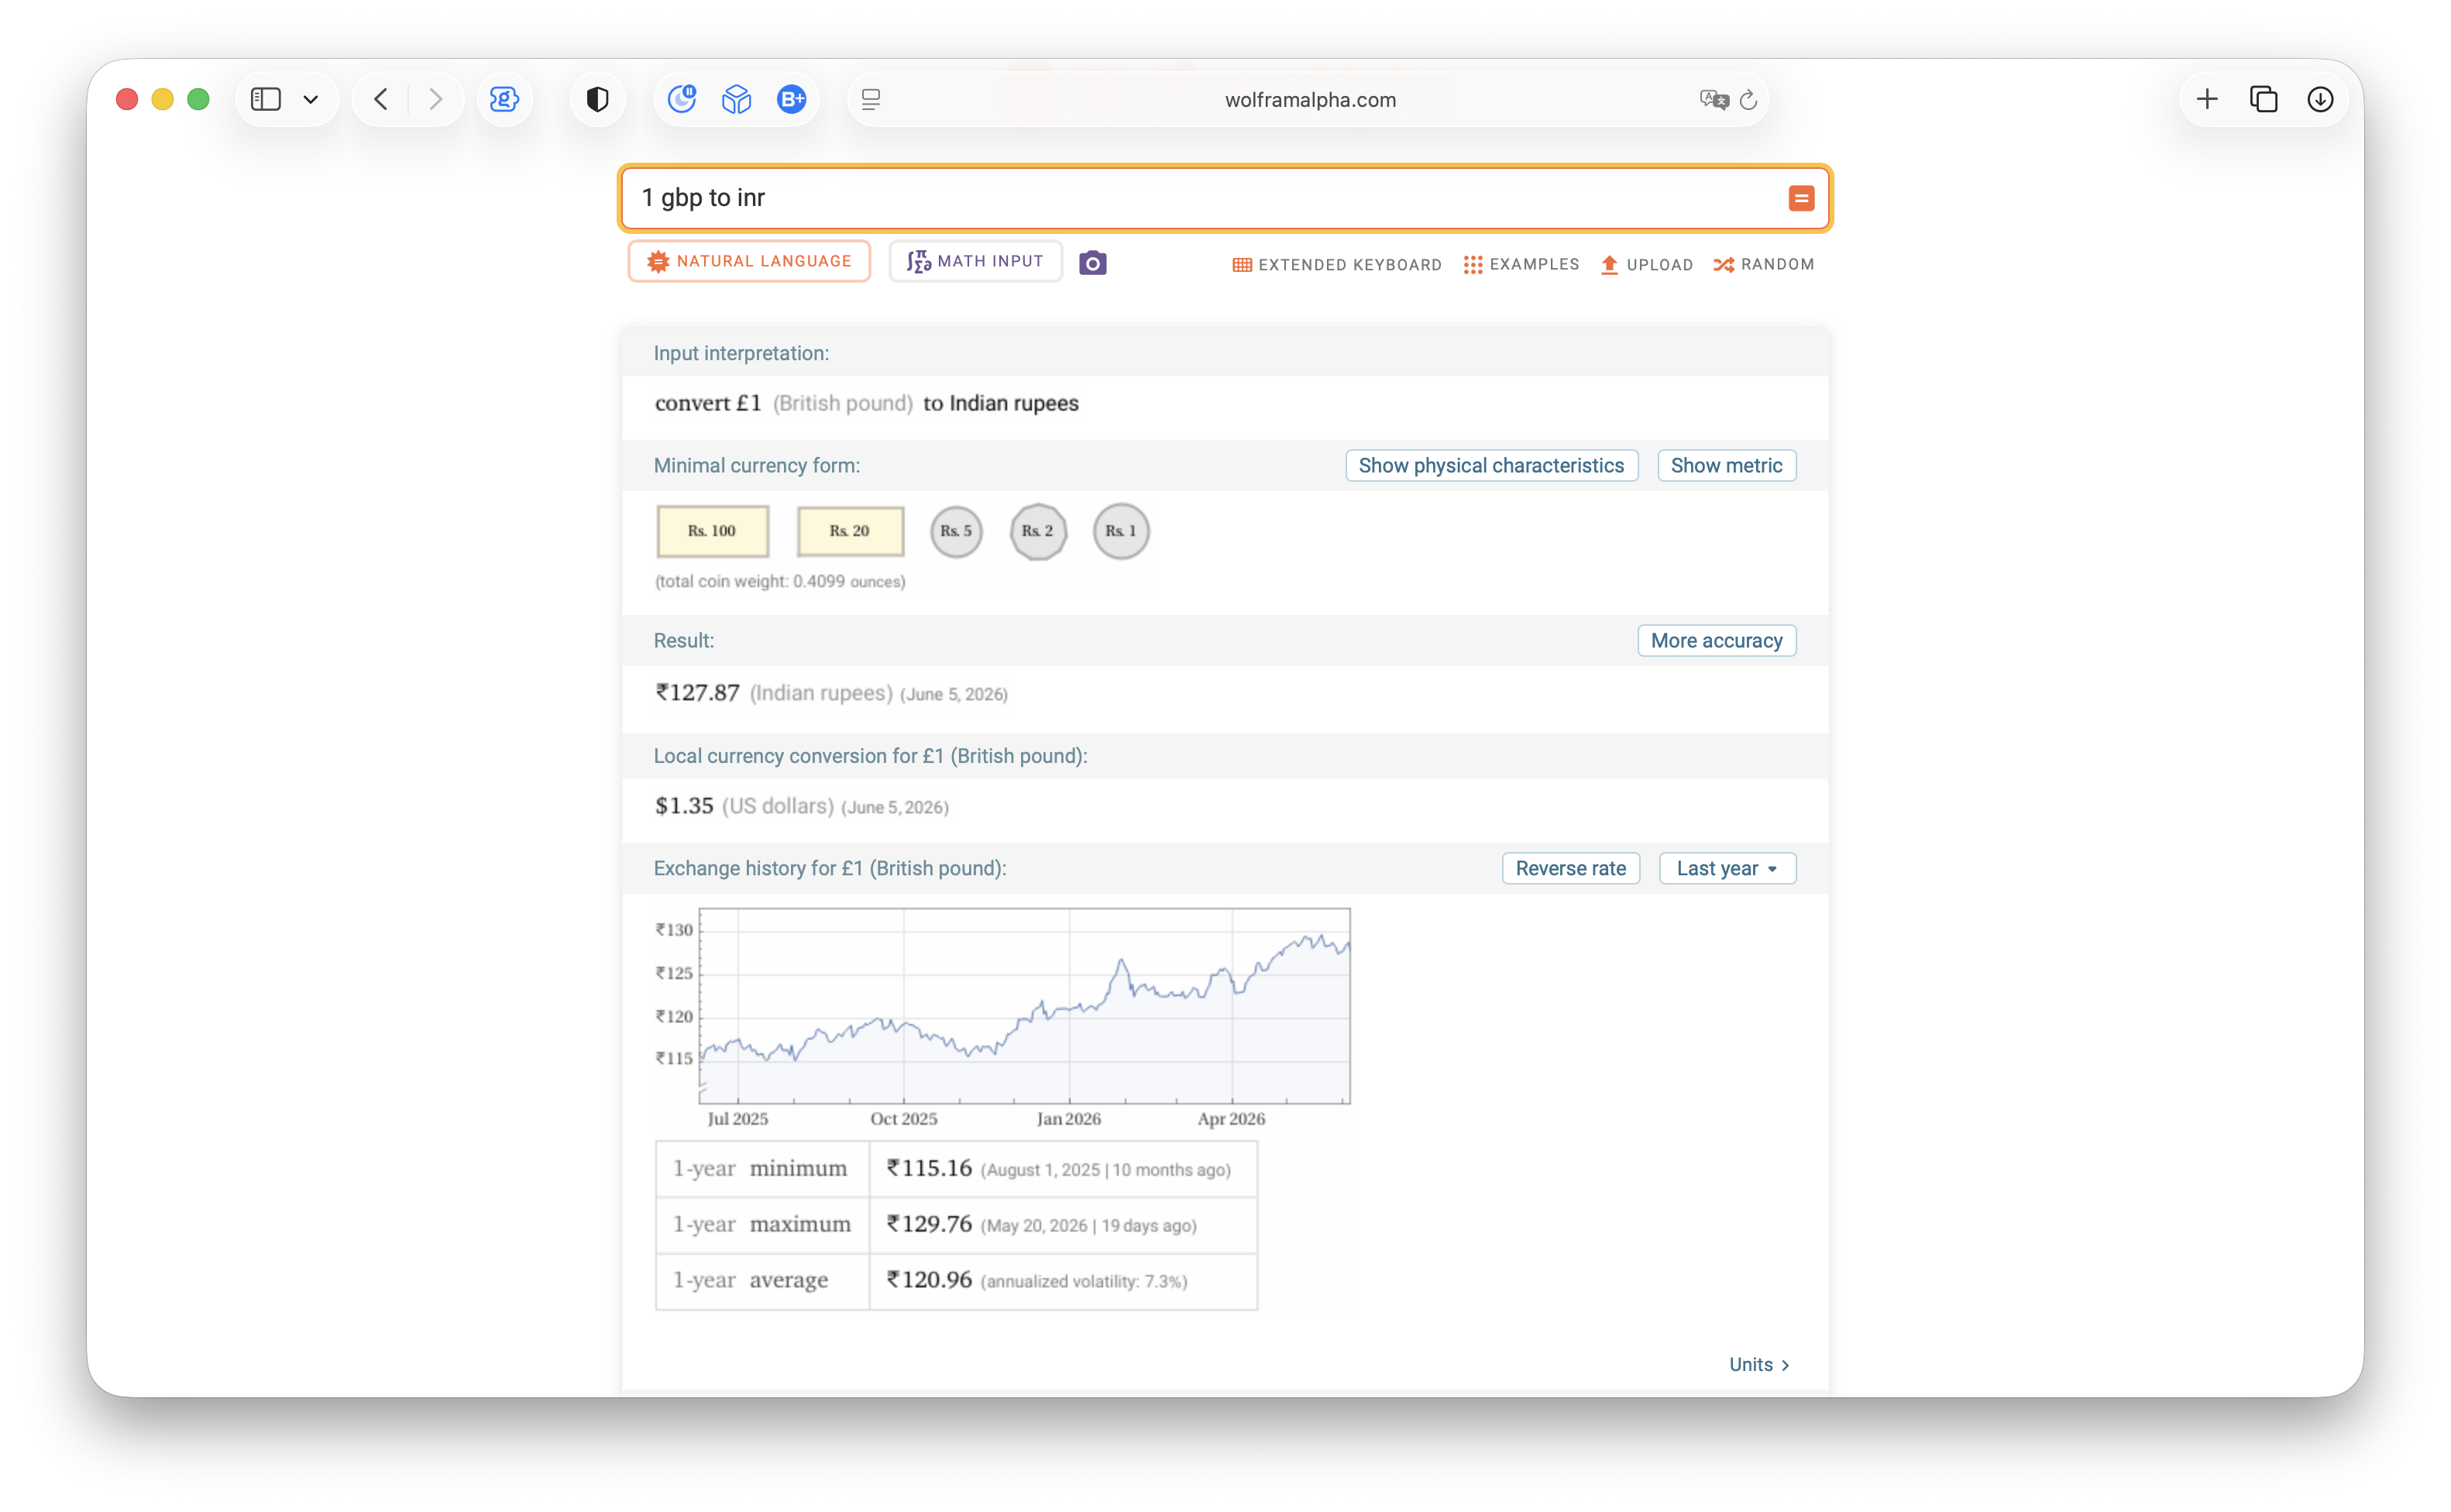The width and height of the screenshot is (2451, 1512).
Task: Open the camera image input icon
Action: [1092, 263]
